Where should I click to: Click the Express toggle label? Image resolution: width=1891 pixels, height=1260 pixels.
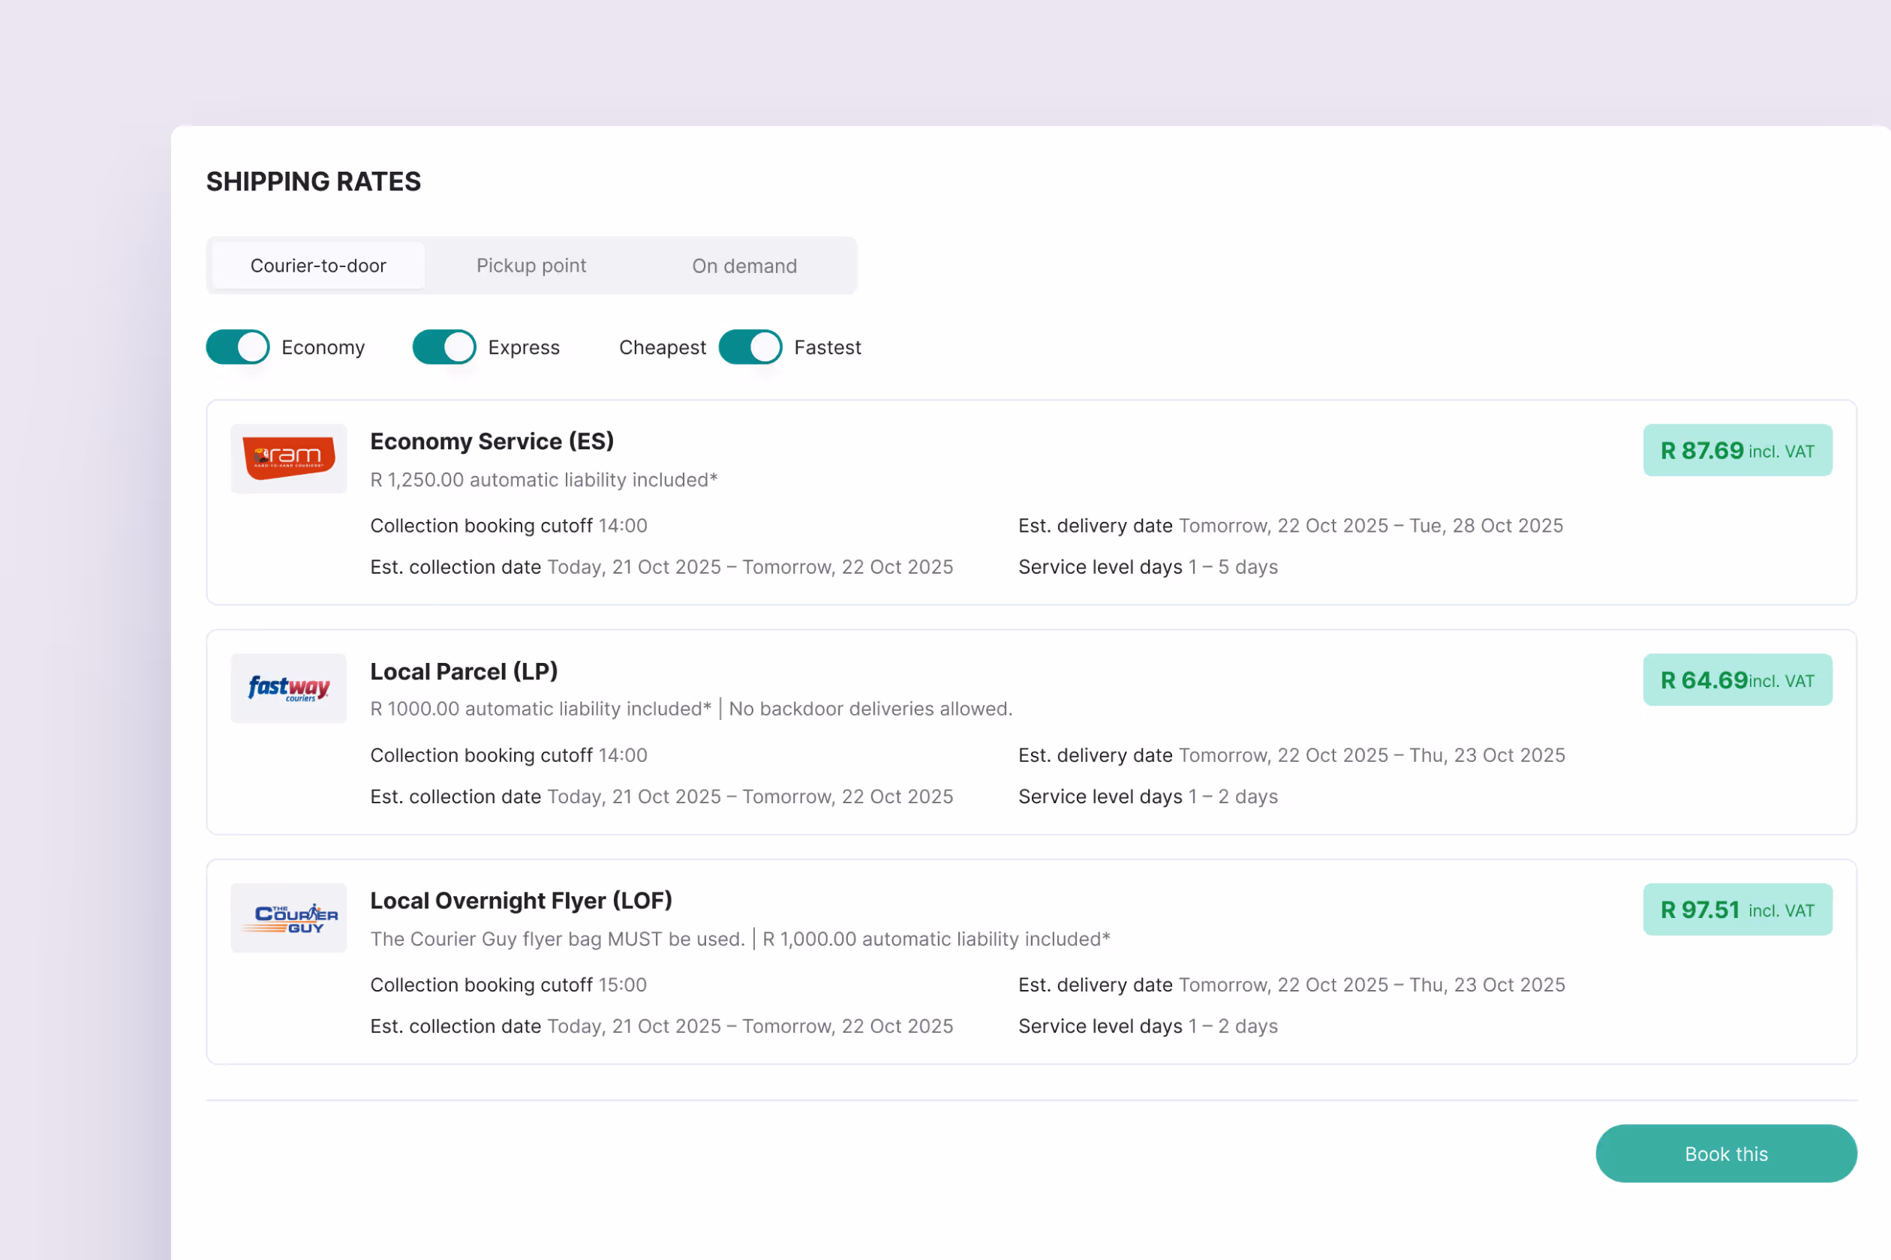[x=524, y=347]
